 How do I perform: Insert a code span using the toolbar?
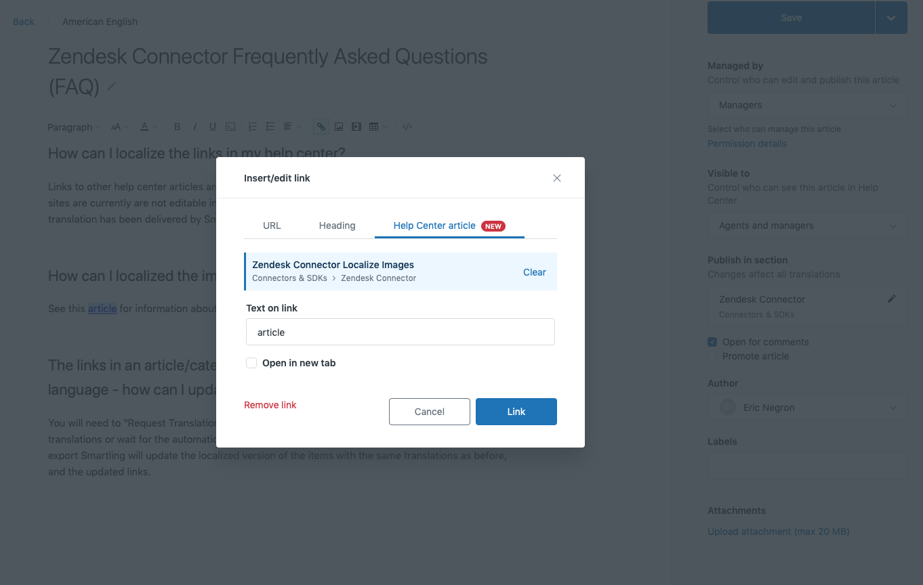[230, 127]
